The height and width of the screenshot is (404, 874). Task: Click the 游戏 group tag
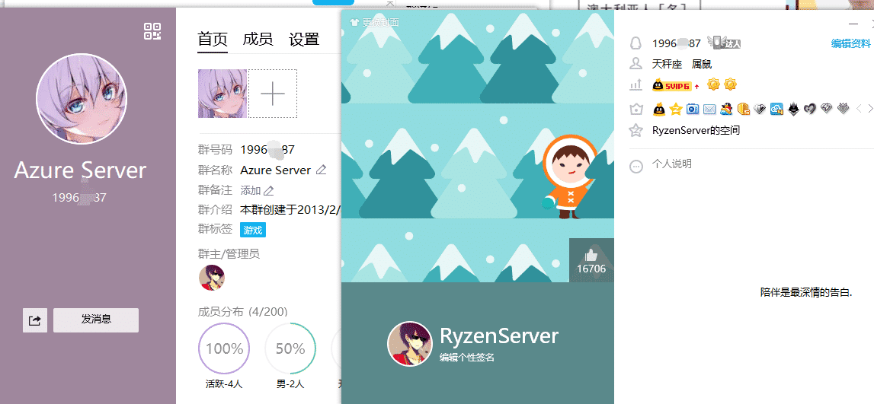(253, 230)
